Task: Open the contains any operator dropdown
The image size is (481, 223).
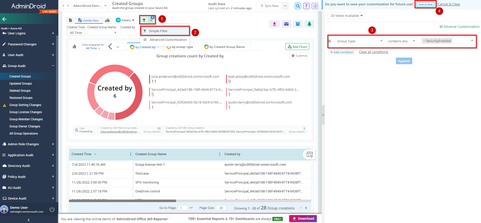Action: coord(401,41)
